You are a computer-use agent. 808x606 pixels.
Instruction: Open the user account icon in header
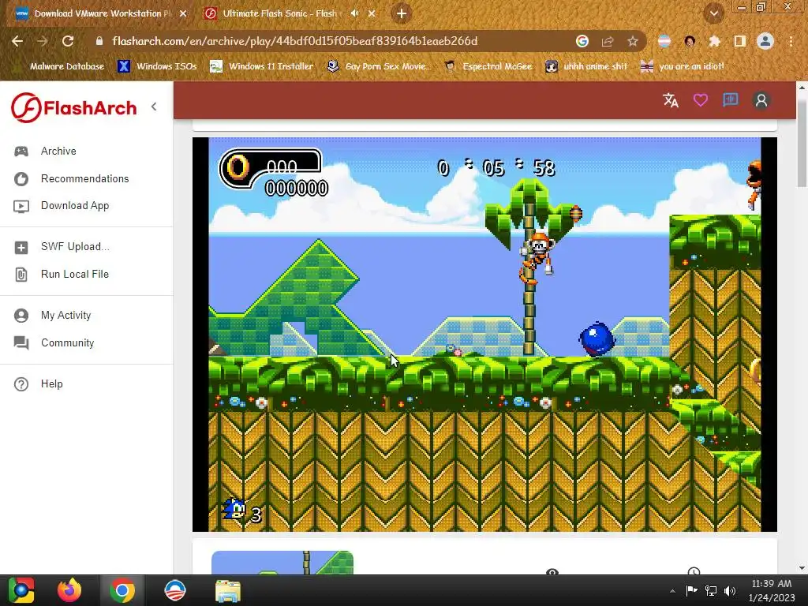click(x=761, y=100)
